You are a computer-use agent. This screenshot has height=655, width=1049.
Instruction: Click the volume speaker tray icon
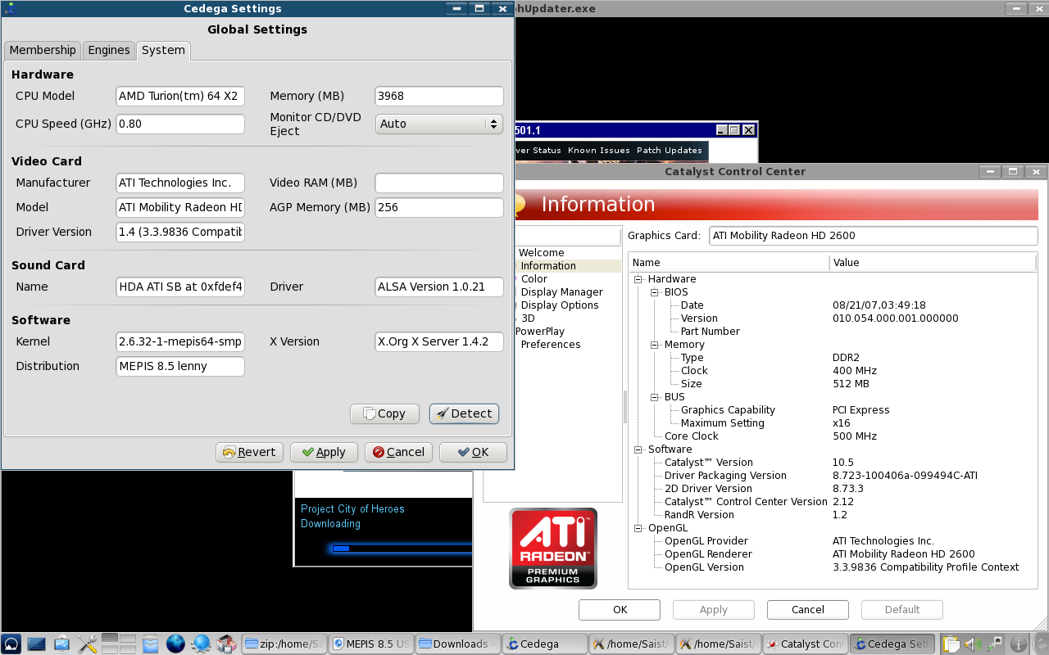pos(973,644)
